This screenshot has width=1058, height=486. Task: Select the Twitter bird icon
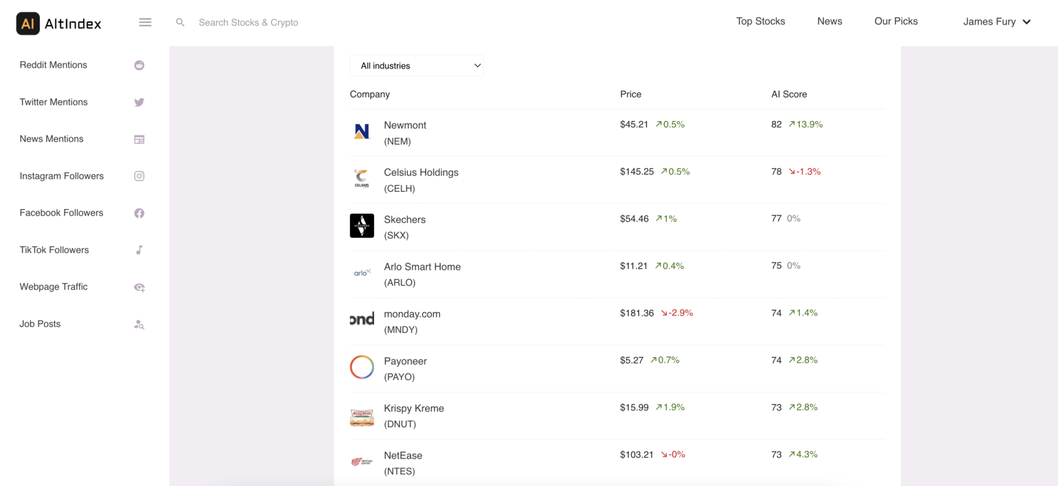(139, 102)
